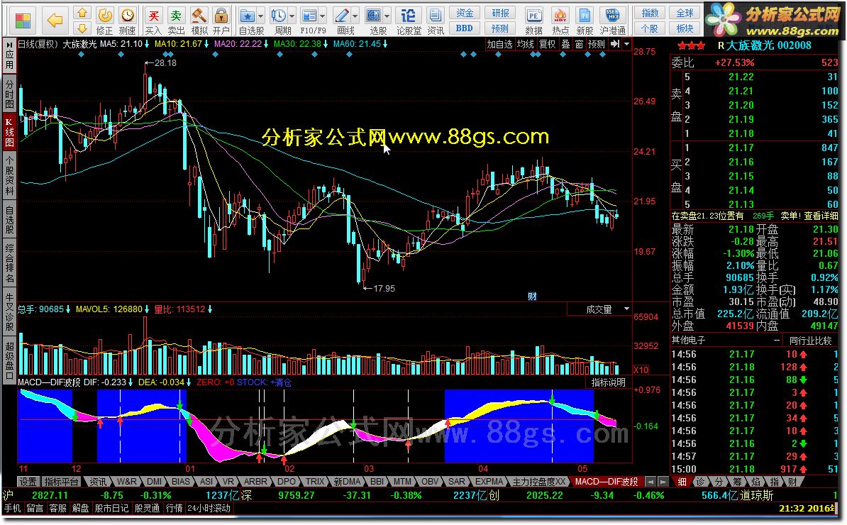The height and width of the screenshot is (525, 847).
Task: Click the 买入 buy icon
Action: pos(153,21)
